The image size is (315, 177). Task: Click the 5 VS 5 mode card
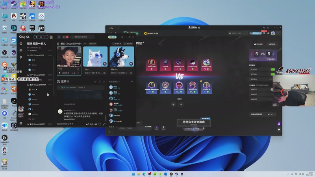point(263,55)
